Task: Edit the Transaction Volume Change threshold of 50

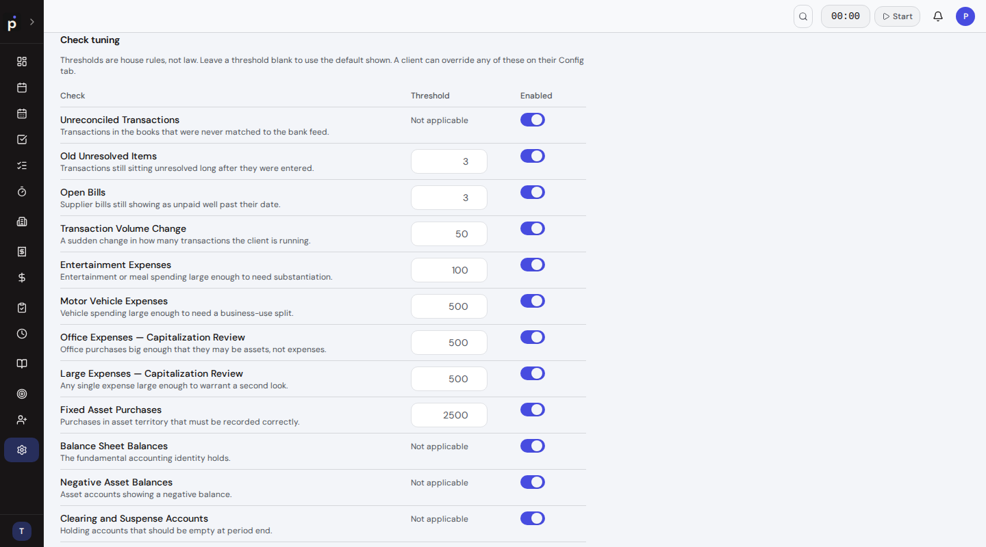Action: click(x=449, y=234)
